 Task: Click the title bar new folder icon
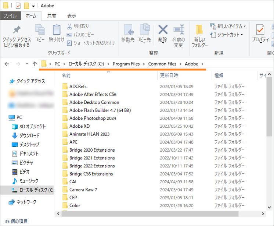pyautogui.click(x=26, y=6)
